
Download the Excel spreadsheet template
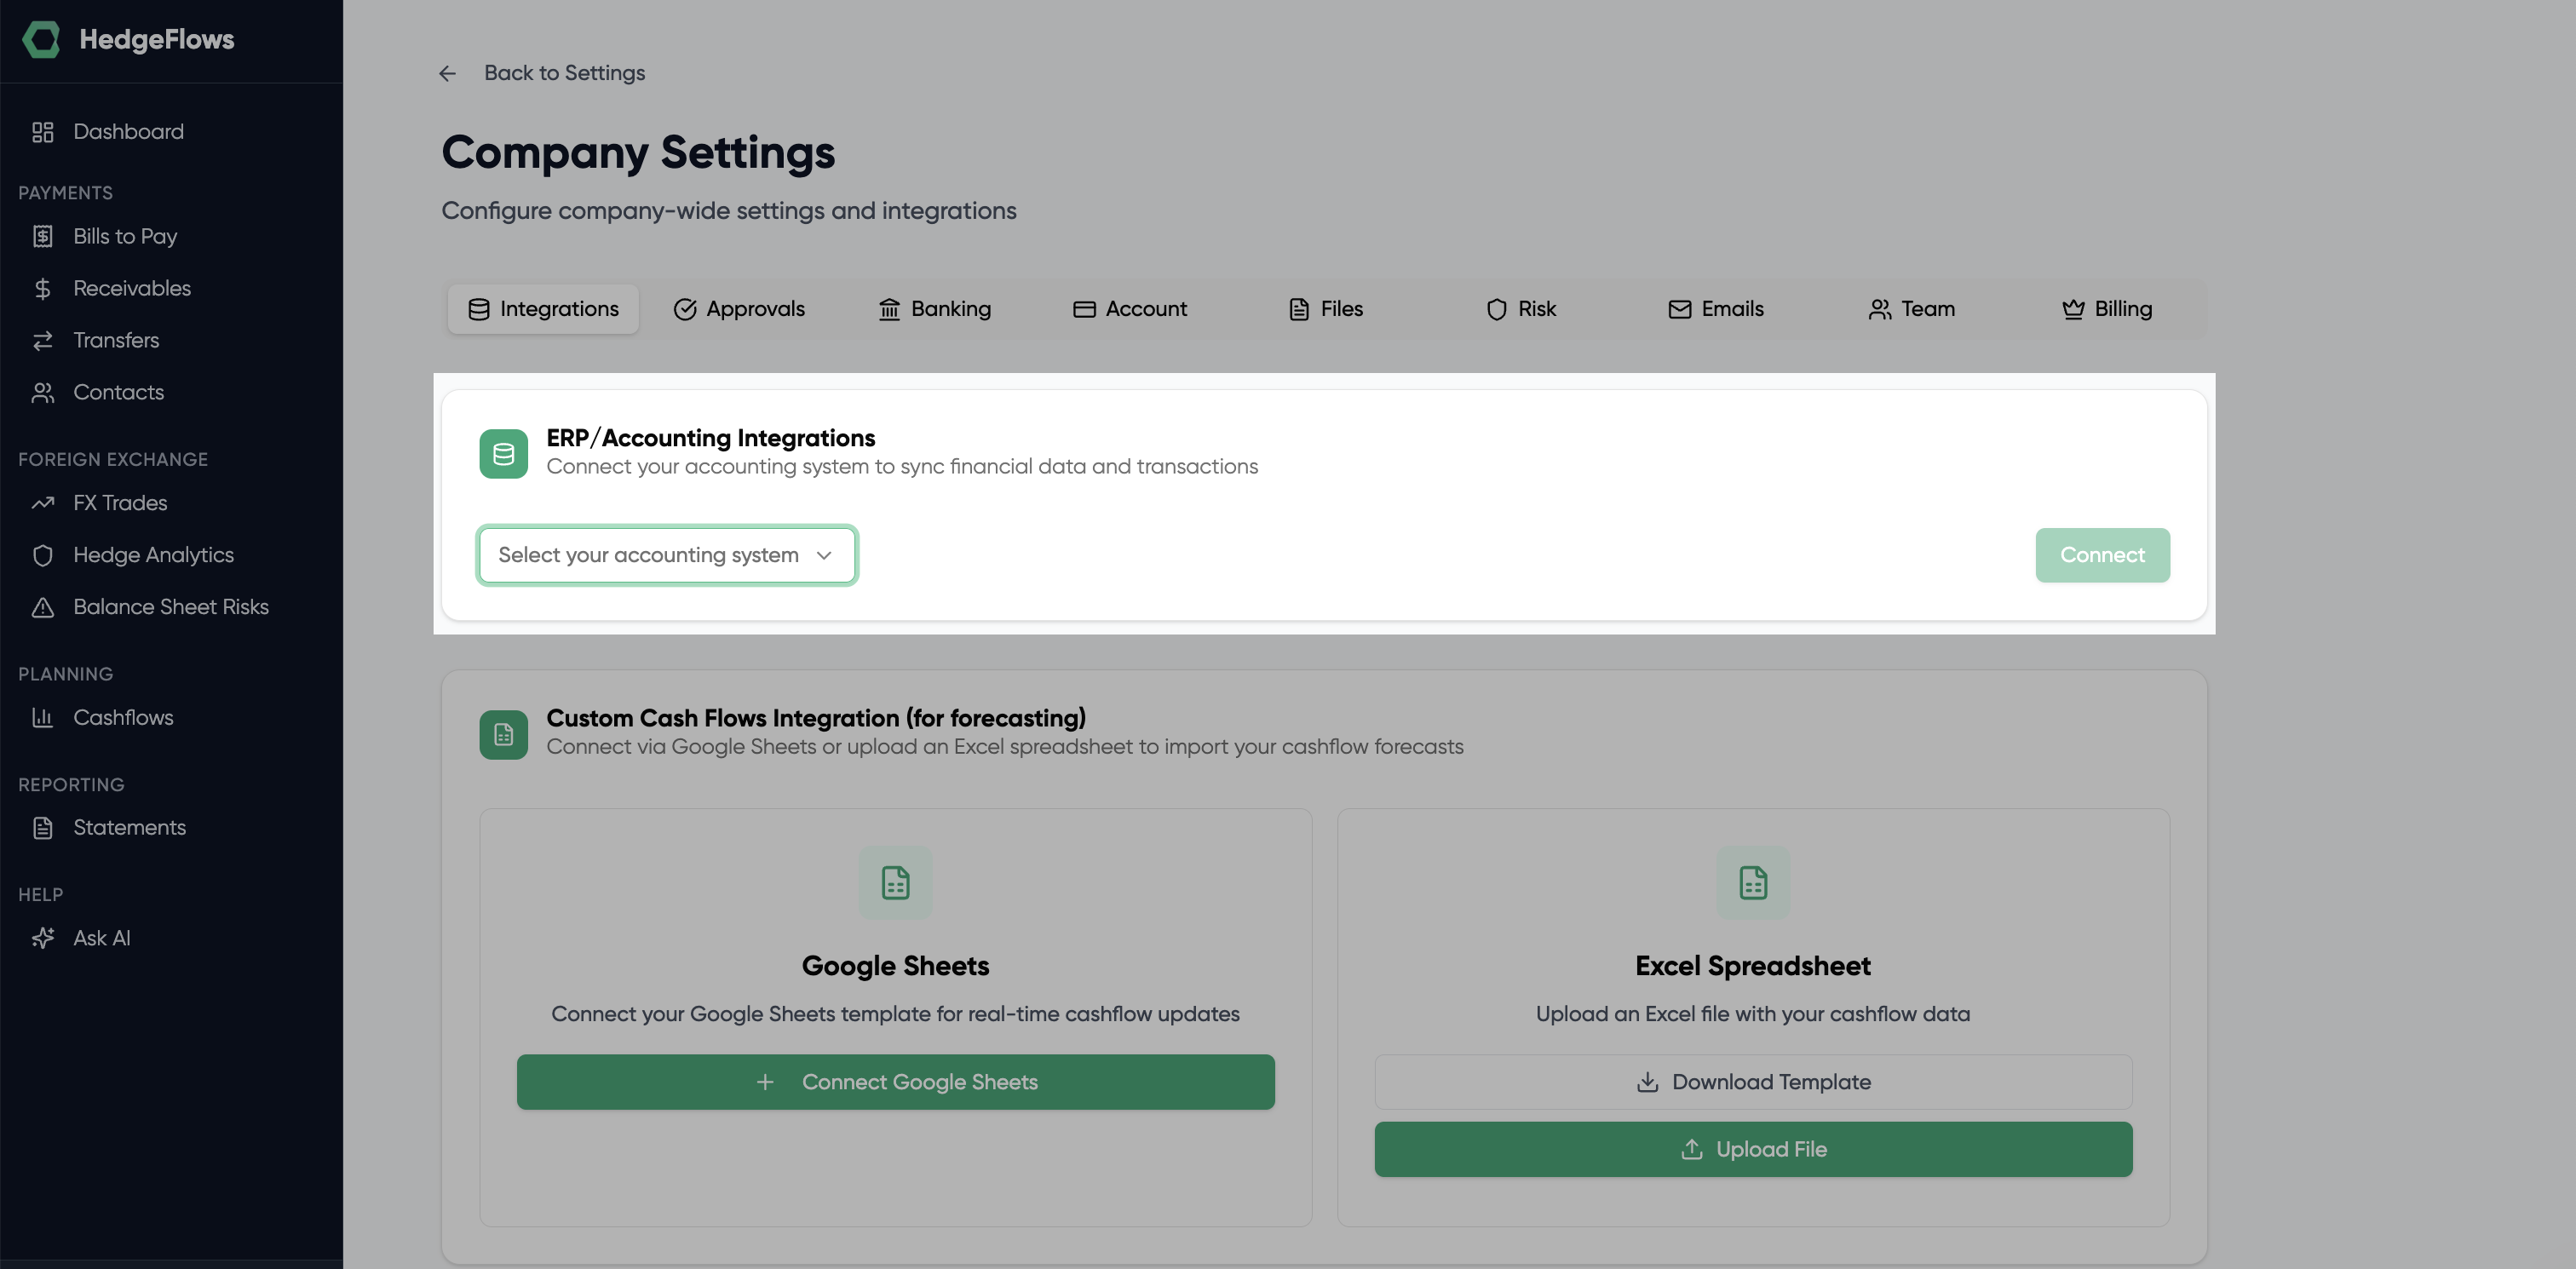[1753, 1081]
